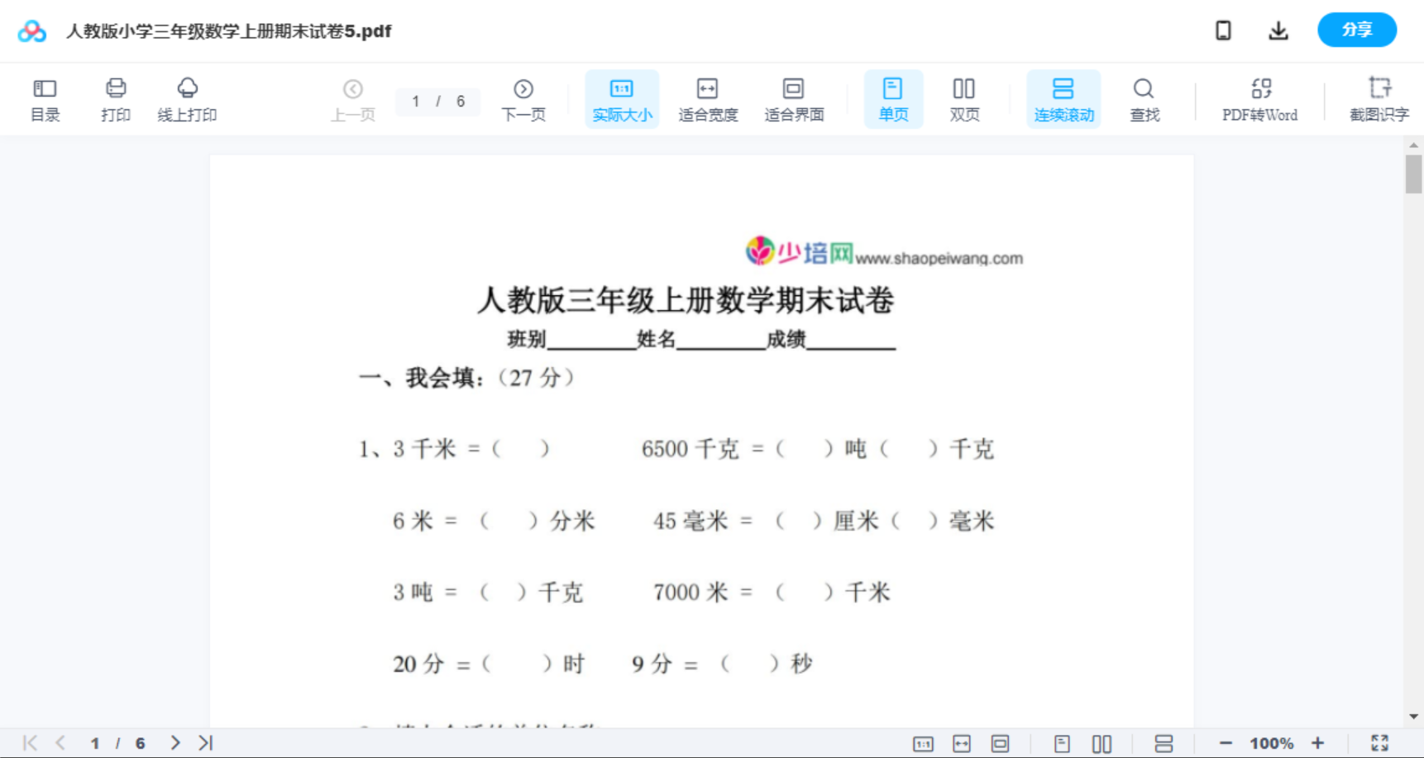This screenshot has width=1424, height=758.
Task: Select 实际大小 actual size mode
Action: (622, 98)
